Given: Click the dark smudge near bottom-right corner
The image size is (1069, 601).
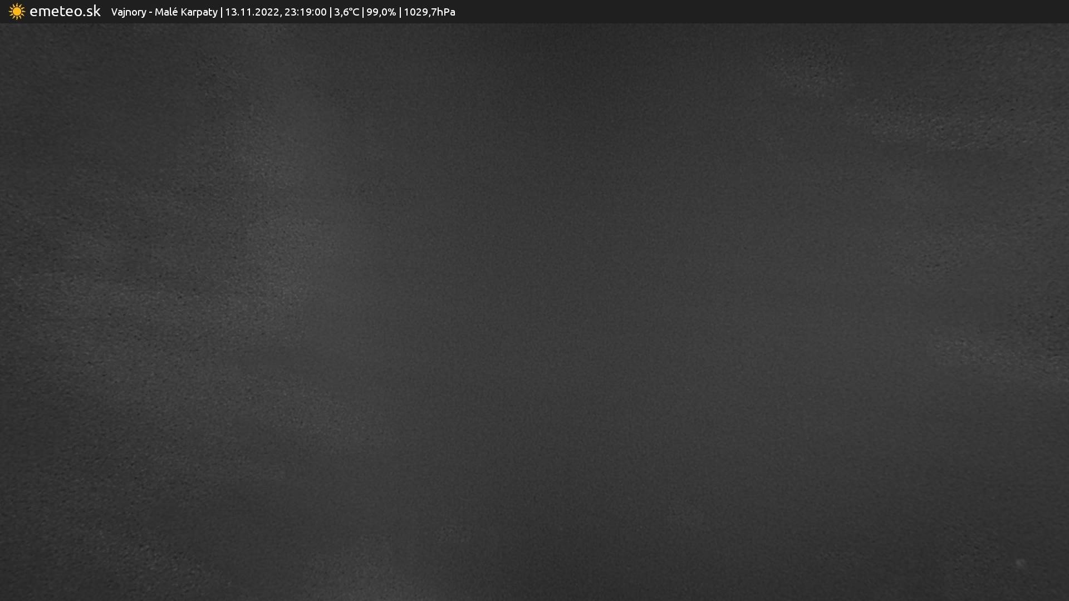Looking at the screenshot, I should coord(1021,564).
